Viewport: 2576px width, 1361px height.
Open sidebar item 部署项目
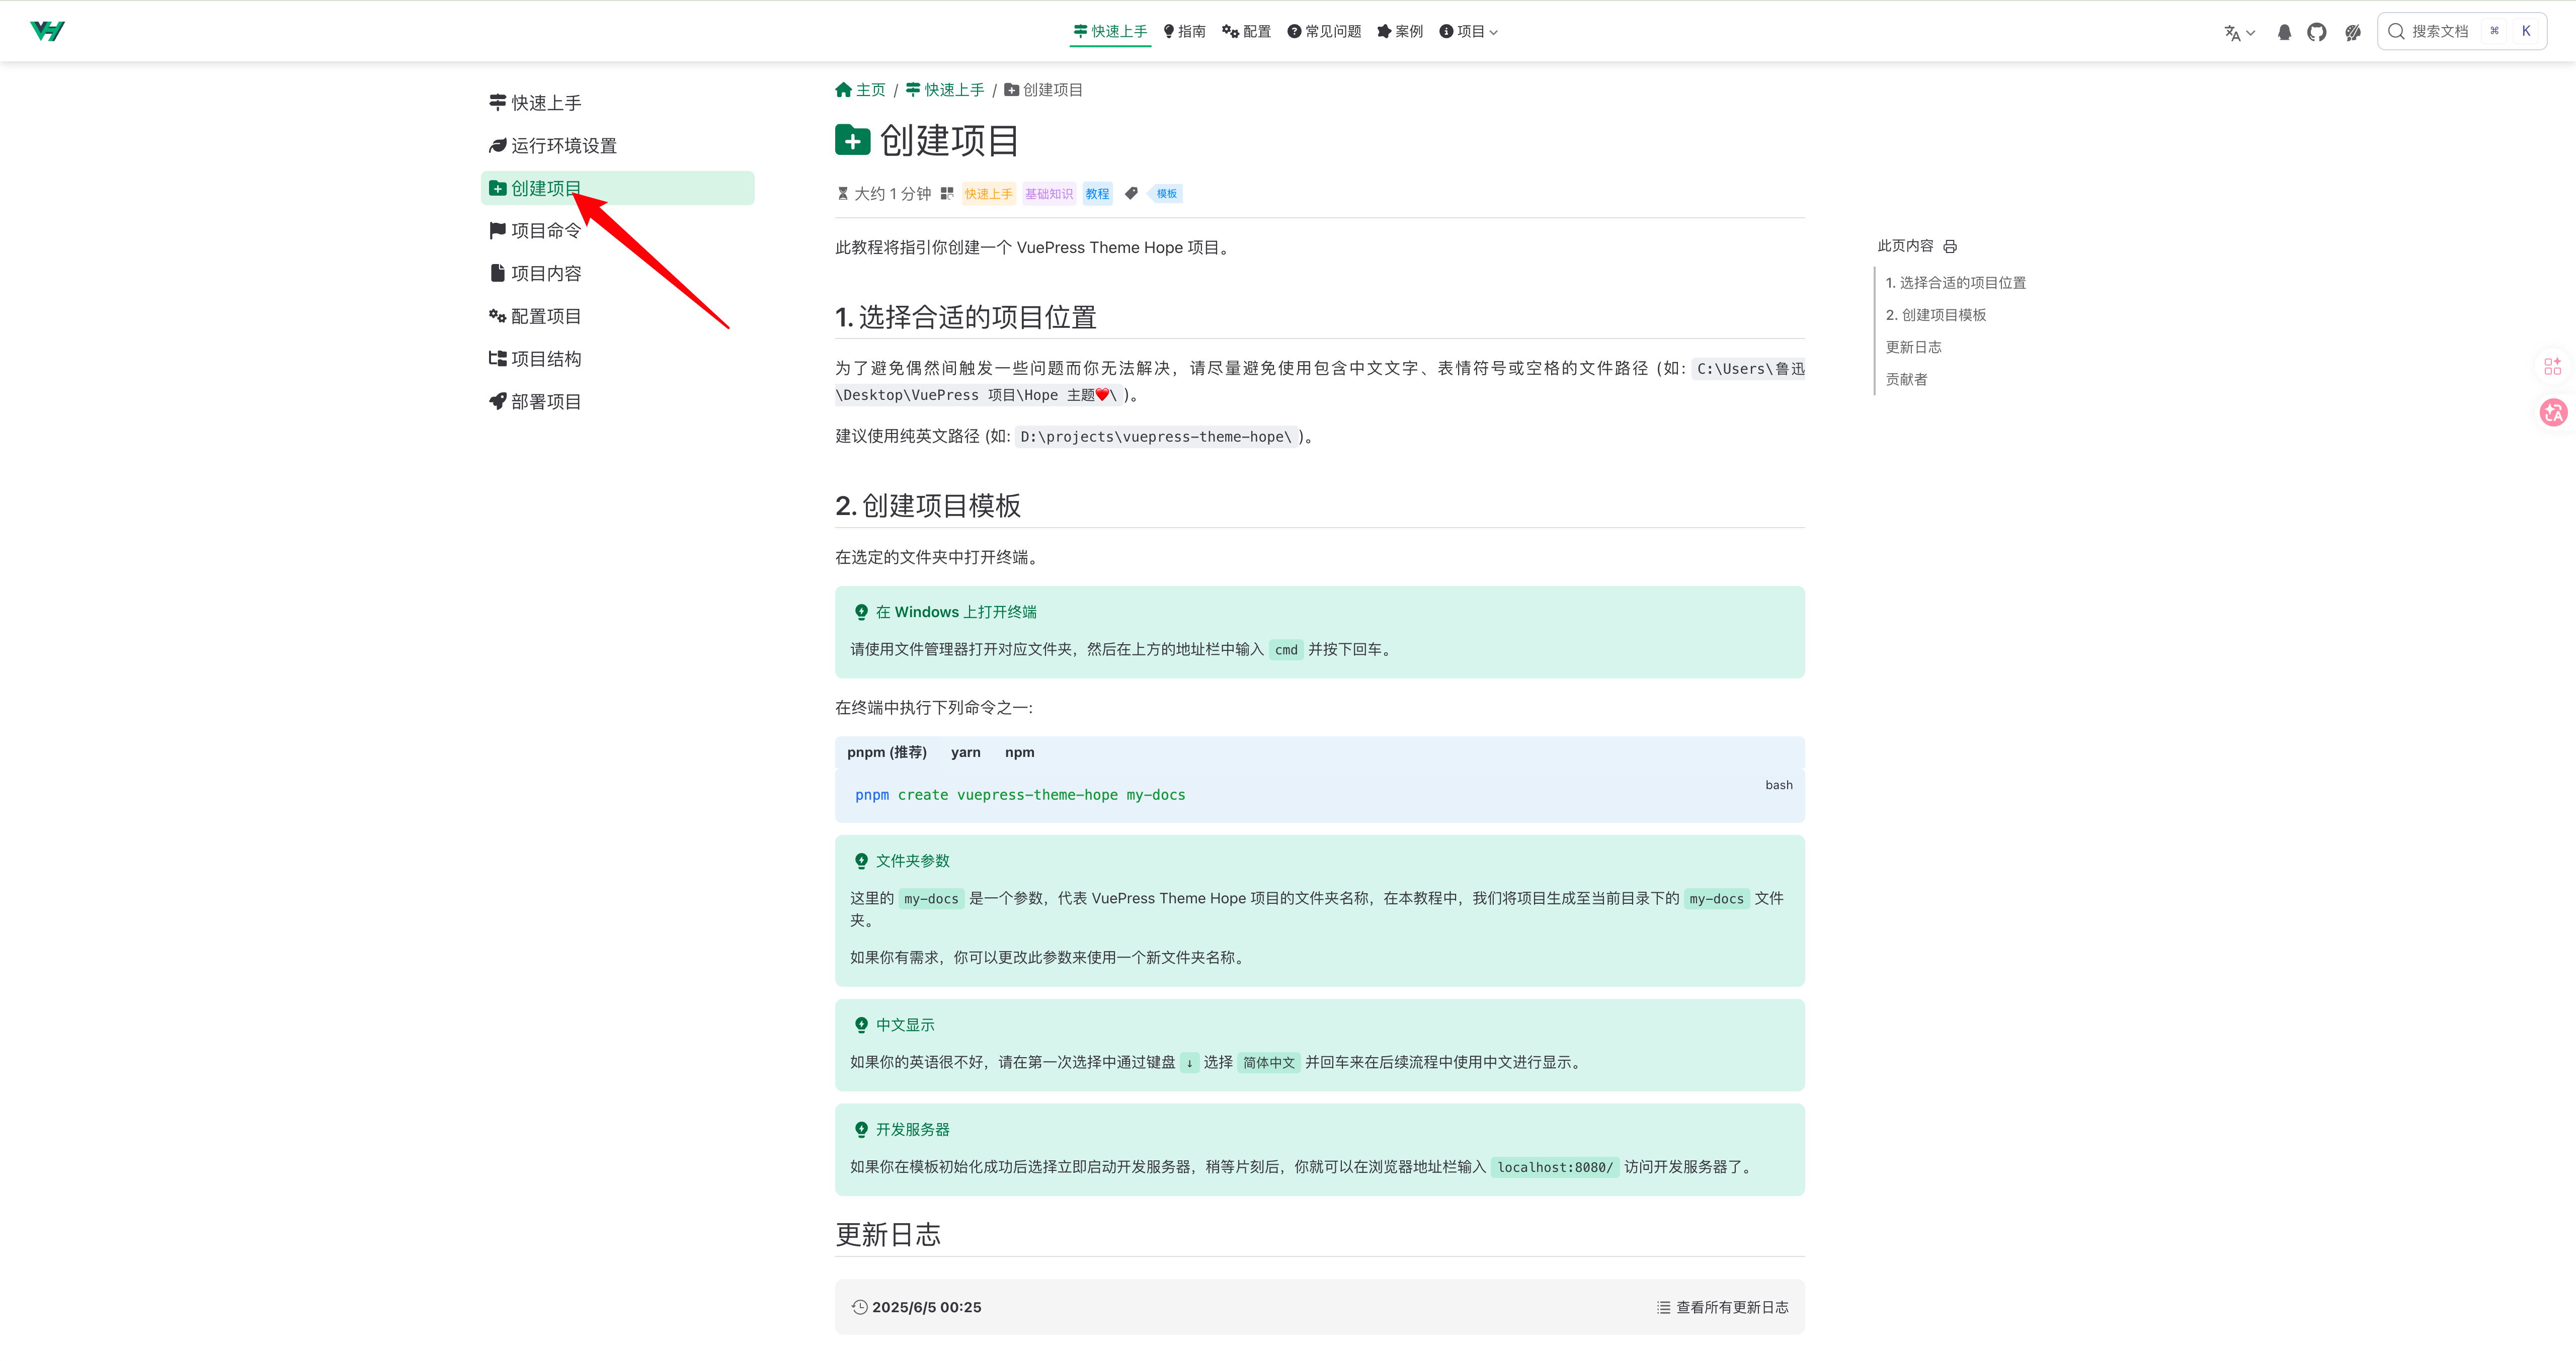(x=617, y=402)
